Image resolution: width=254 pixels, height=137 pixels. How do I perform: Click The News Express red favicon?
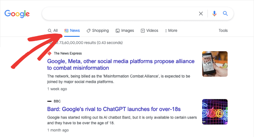(x=49, y=53)
